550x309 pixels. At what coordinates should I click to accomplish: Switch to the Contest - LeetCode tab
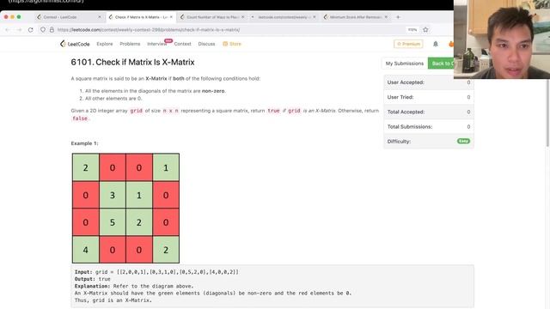69,17
